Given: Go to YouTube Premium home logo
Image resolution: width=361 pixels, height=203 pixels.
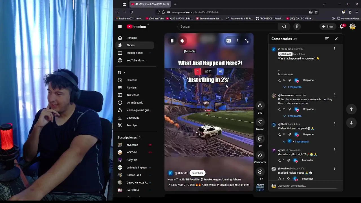Looking at the screenshot, I should tap(137, 27).
